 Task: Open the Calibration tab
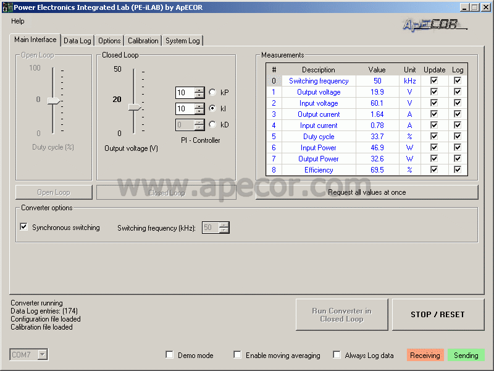143,41
